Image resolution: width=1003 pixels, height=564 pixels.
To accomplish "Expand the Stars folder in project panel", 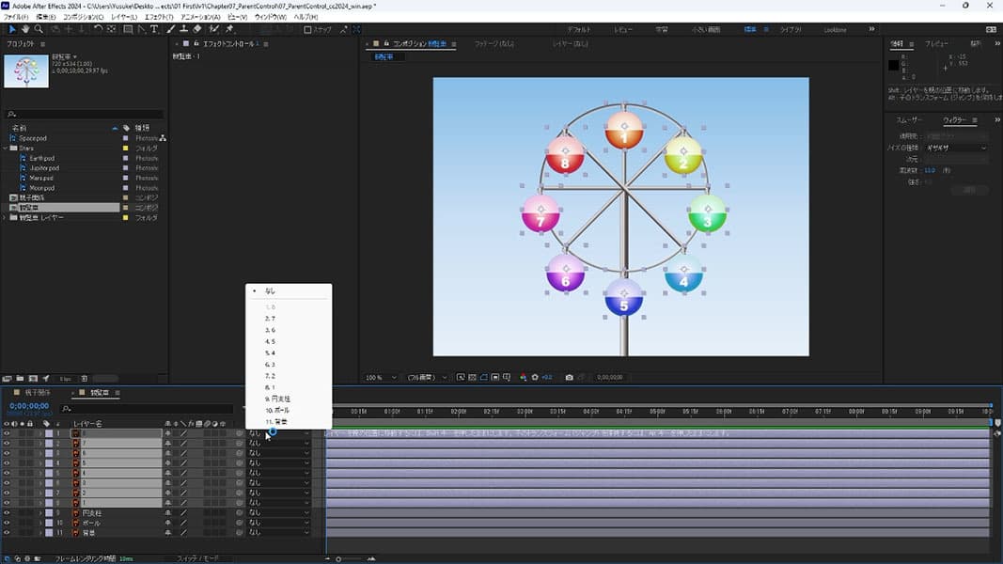I will point(6,149).
